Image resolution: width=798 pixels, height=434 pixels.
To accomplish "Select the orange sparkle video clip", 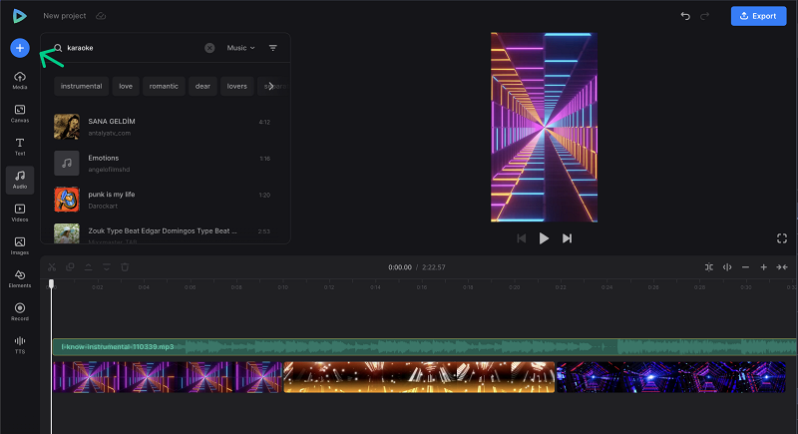I will [x=419, y=377].
